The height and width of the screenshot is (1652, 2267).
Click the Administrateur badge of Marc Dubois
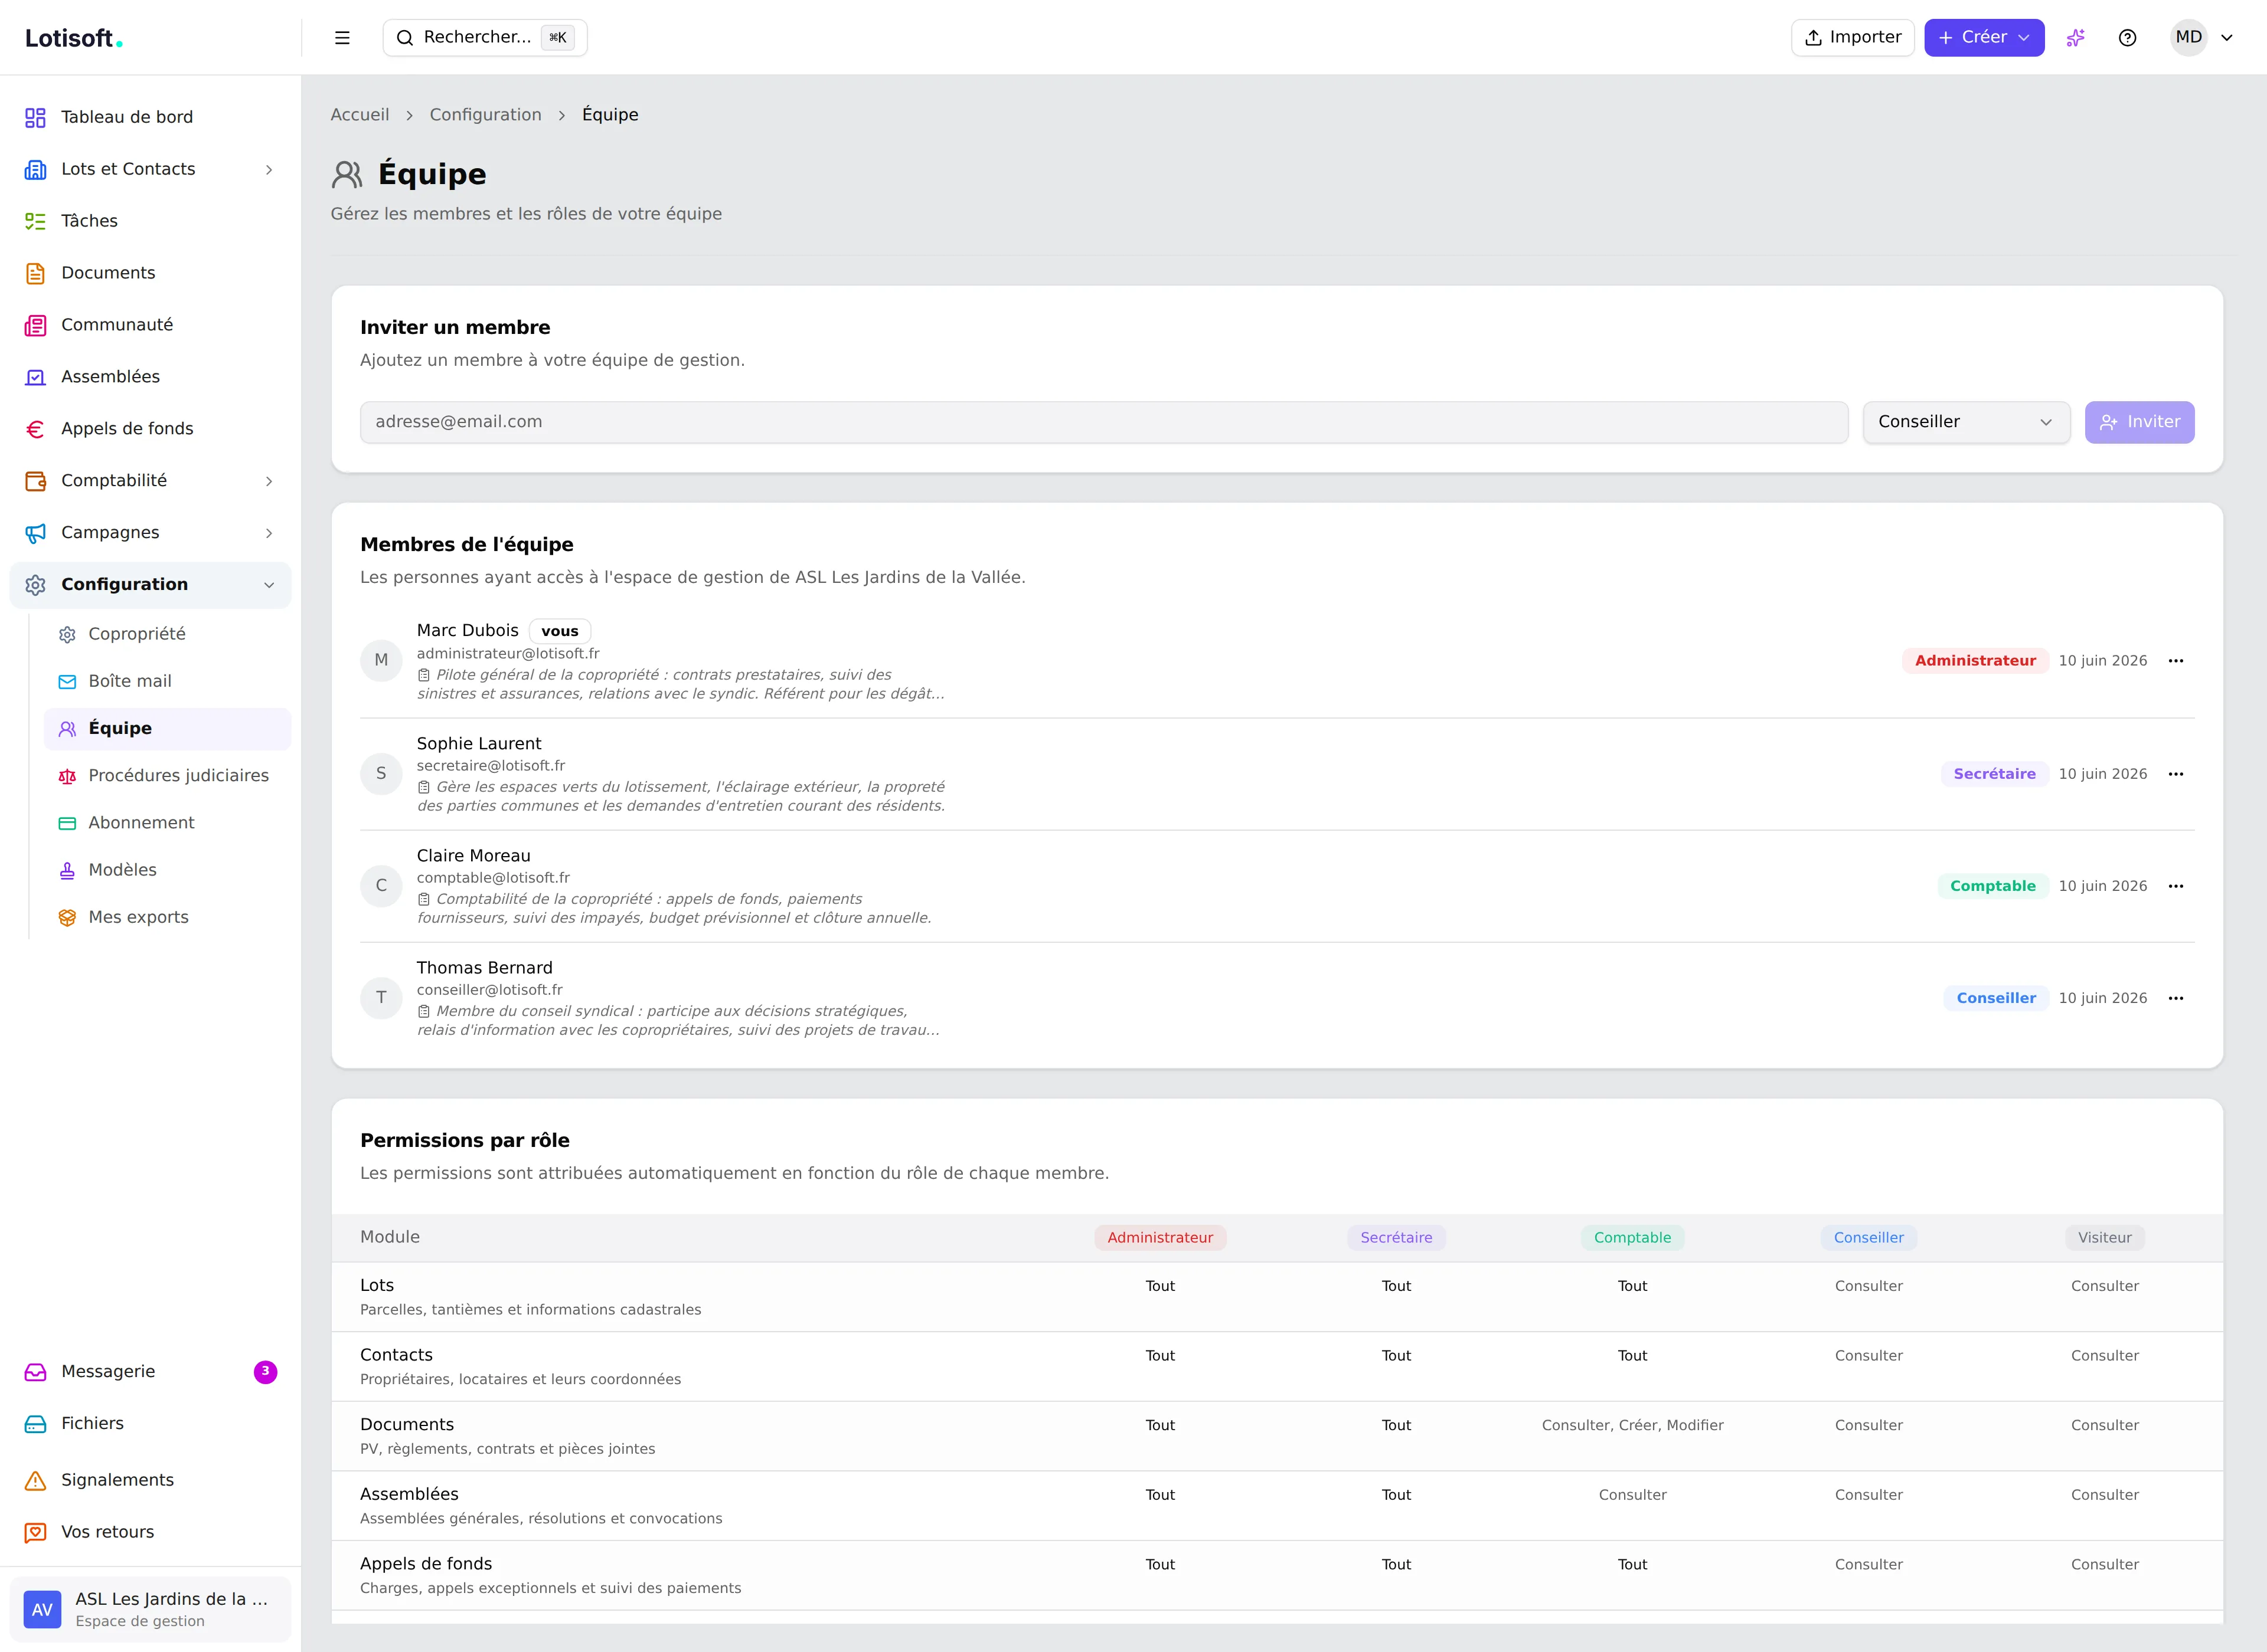(1975, 661)
